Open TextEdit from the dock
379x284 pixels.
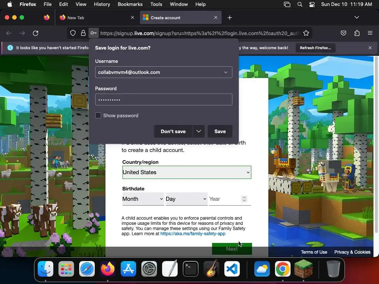coord(170,269)
